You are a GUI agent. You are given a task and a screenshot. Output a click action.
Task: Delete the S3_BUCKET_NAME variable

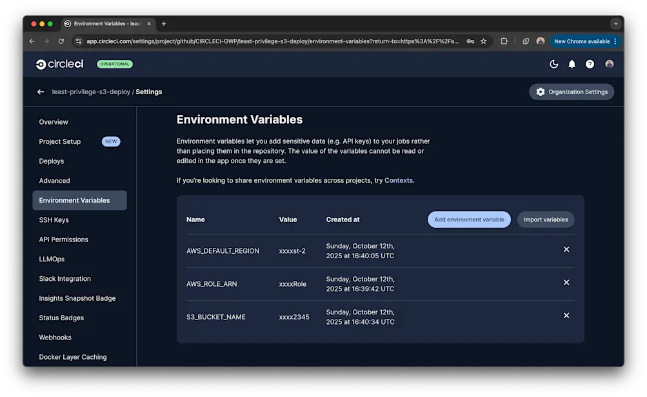566,315
